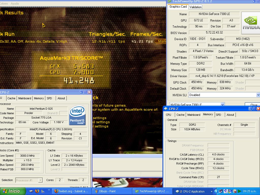This screenshot has width=260, height=195.
Task: Click GPU-Z title bar icon
Action: (169, 1)
